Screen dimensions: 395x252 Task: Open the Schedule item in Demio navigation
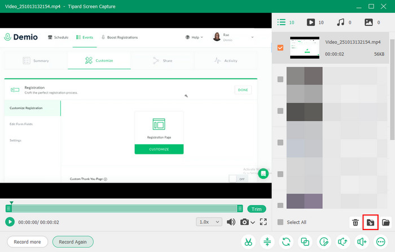pos(58,37)
